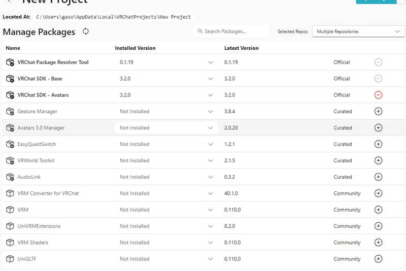Click the box icon beside UniGLTF
The height and width of the screenshot is (271, 406).
click(10, 259)
